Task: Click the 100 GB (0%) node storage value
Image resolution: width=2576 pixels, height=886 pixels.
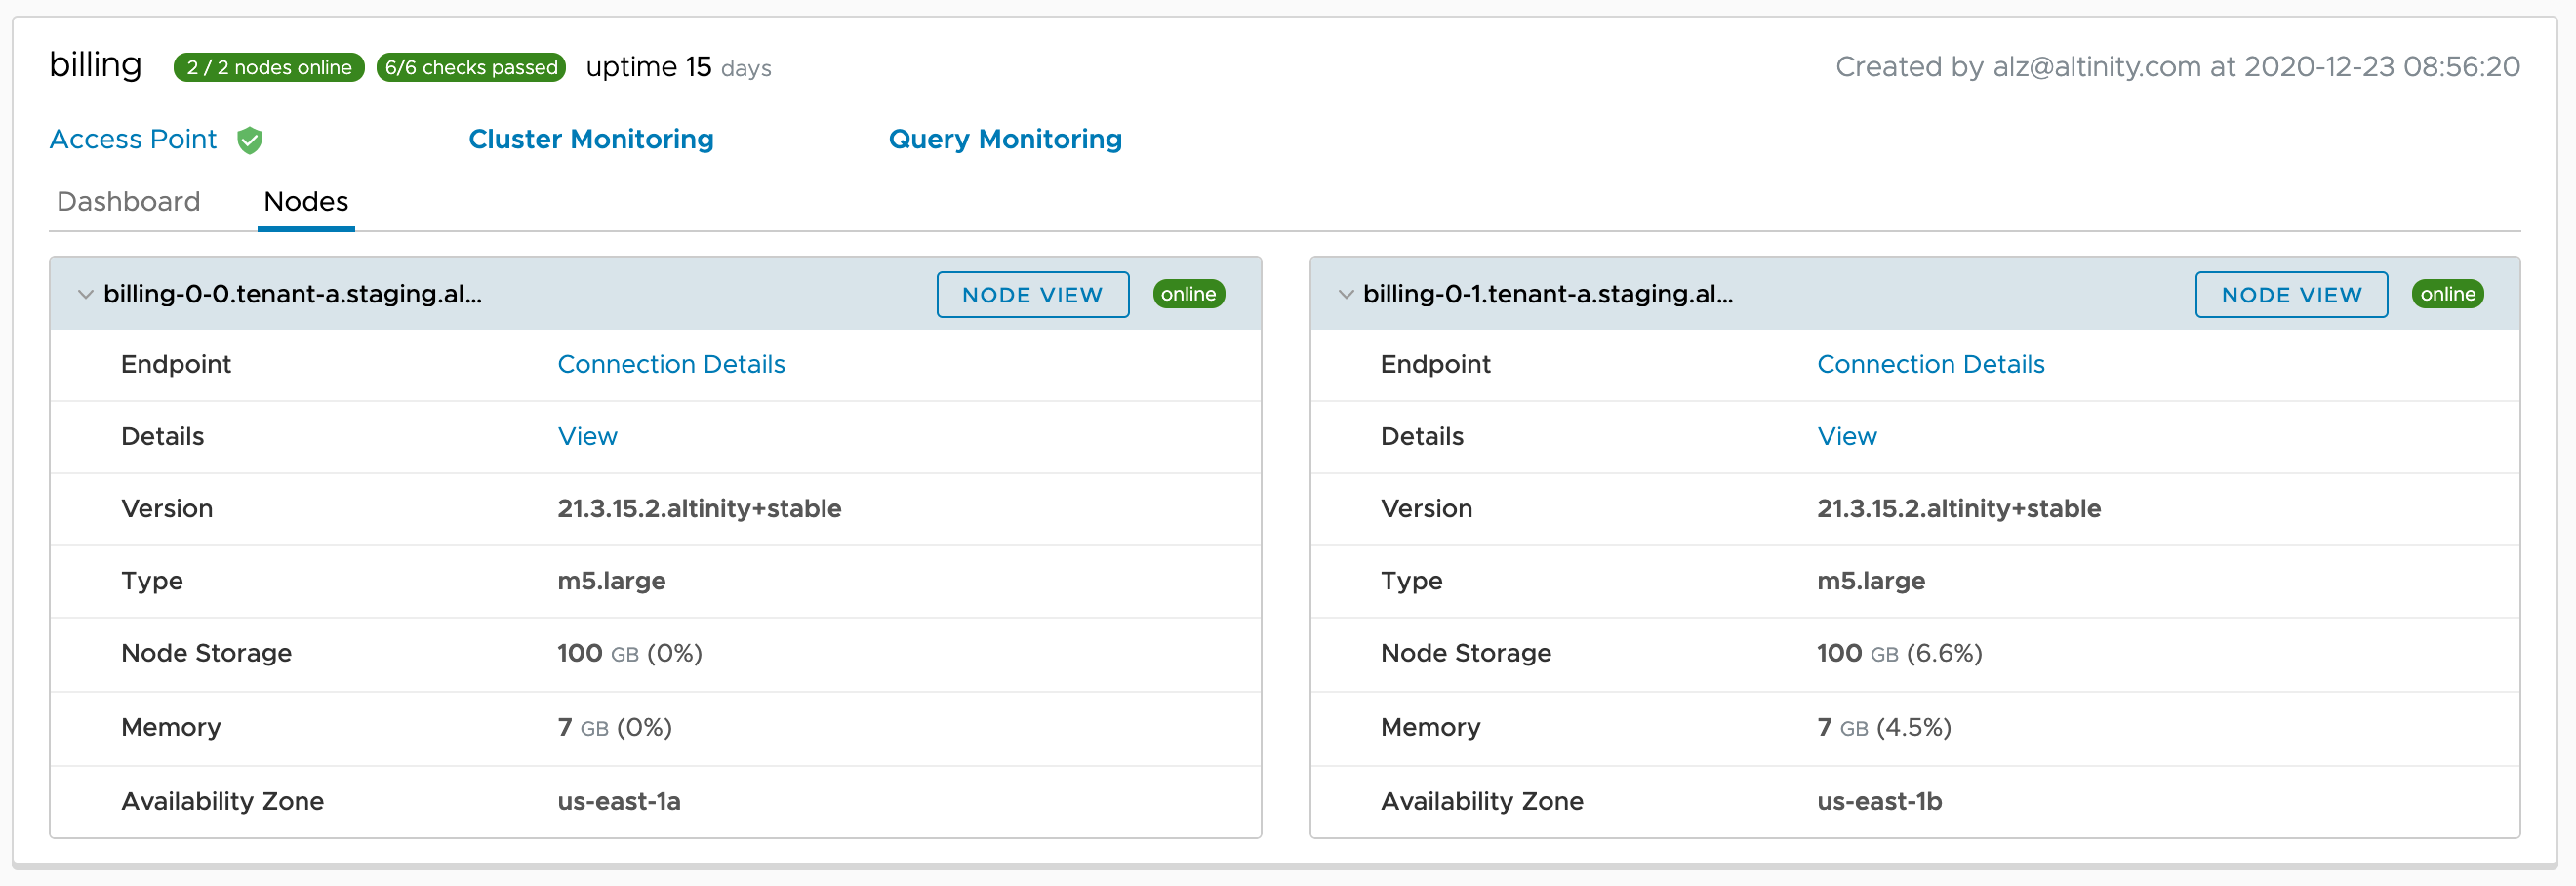Action: click(630, 653)
